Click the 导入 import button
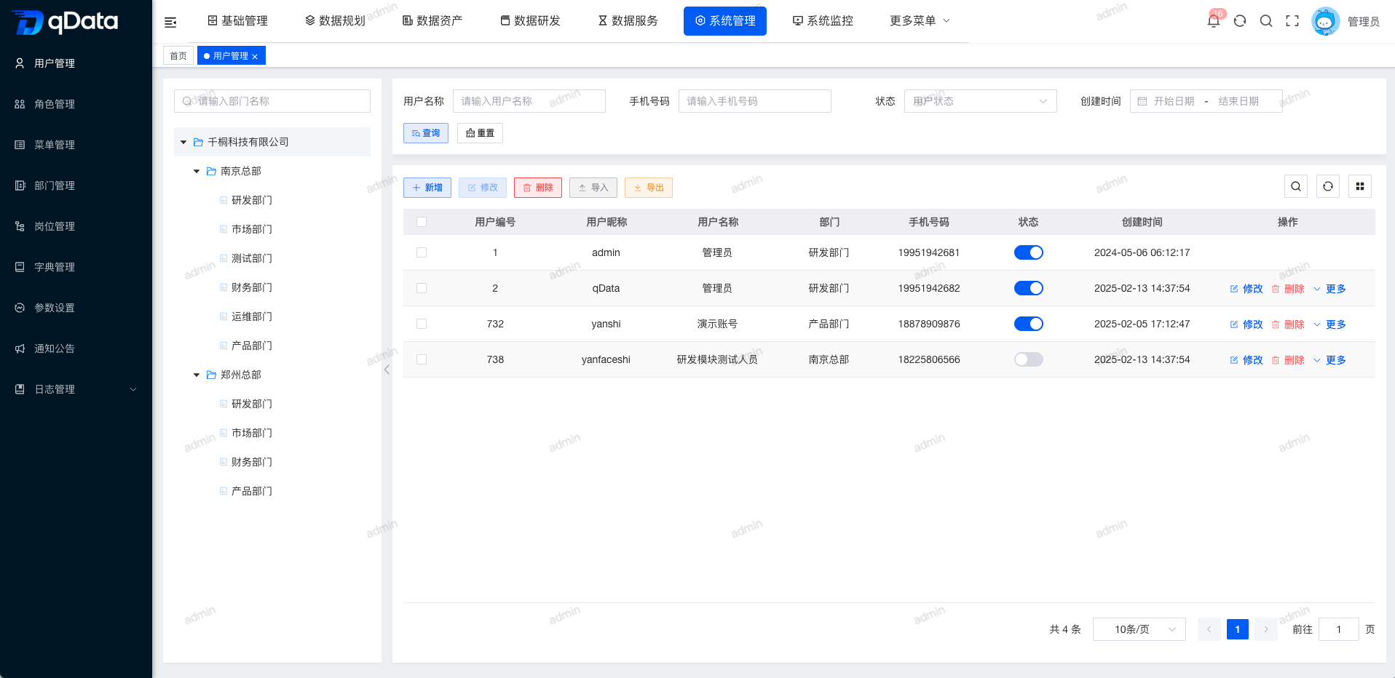The image size is (1395, 678). pyautogui.click(x=593, y=188)
